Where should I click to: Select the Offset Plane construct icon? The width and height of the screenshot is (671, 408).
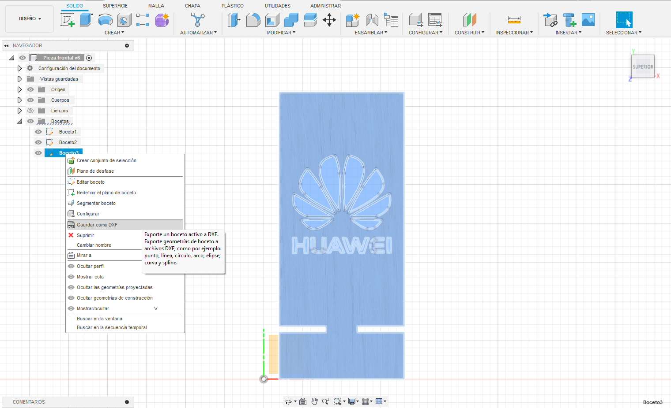pos(470,19)
